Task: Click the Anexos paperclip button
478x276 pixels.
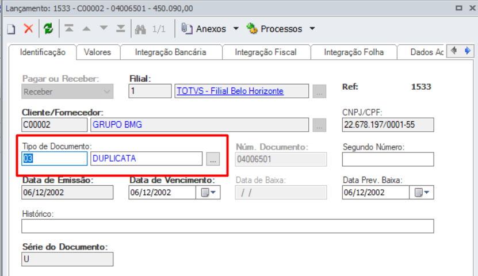Action: point(204,29)
